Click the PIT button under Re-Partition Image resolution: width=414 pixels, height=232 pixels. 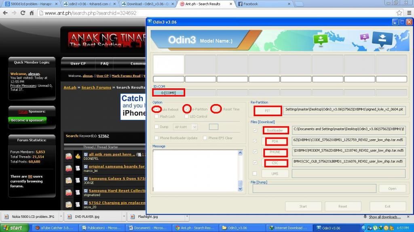267,111
